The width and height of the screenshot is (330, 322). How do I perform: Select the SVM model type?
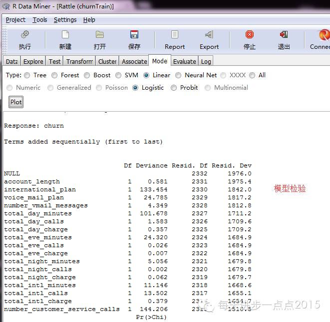click(118, 75)
